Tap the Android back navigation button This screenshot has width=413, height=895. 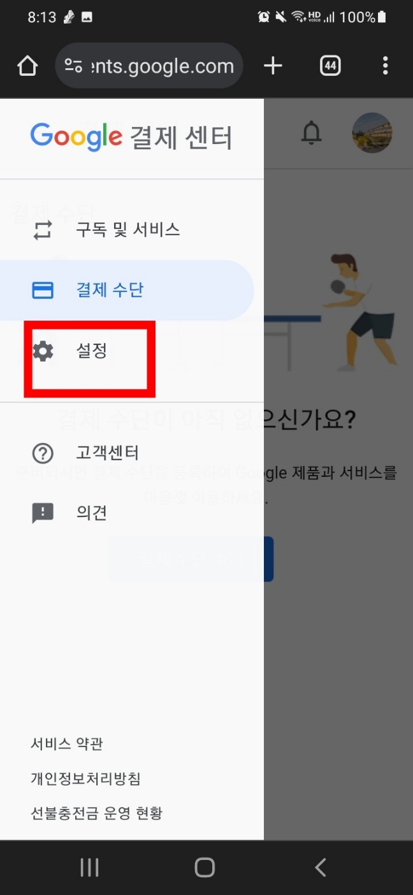(321, 867)
